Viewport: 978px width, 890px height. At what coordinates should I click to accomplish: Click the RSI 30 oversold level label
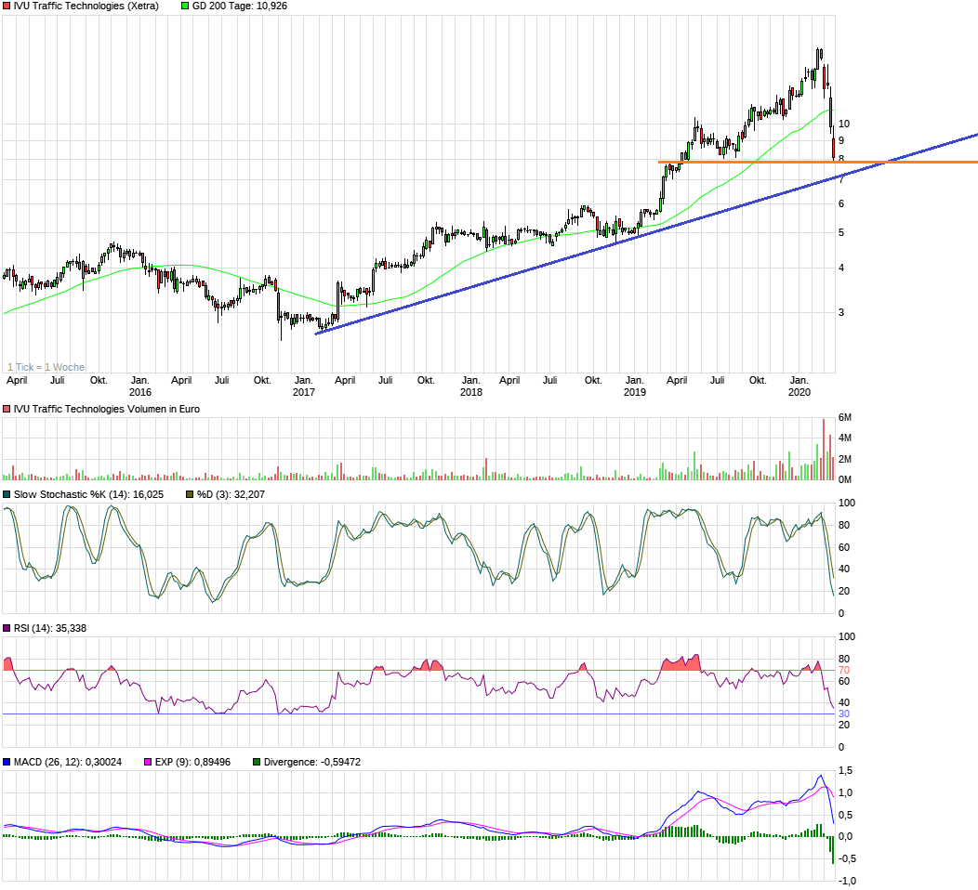[844, 714]
